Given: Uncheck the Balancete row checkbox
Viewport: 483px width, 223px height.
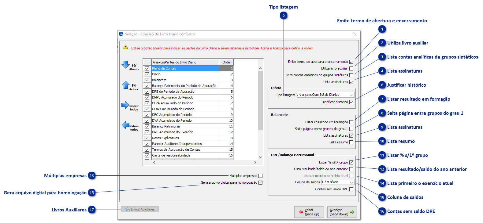Looking at the screenshot, I should pyautogui.click(x=147, y=80).
